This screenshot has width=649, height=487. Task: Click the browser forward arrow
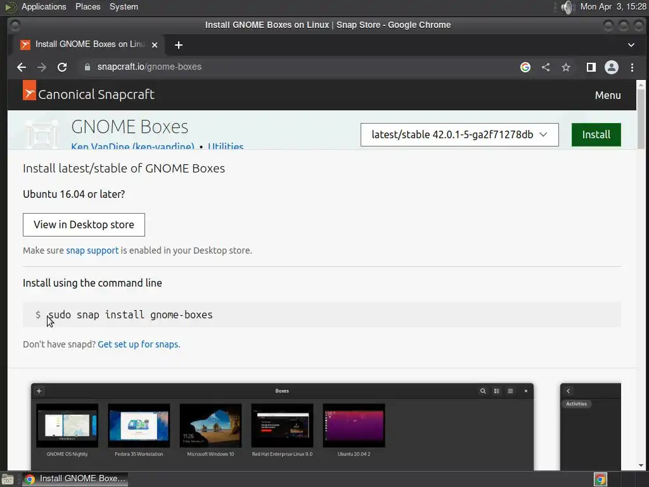42,67
